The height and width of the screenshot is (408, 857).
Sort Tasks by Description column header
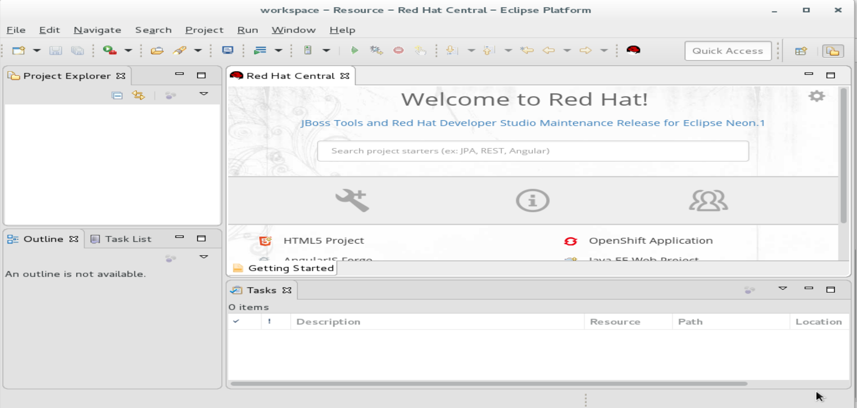point(437,322)
